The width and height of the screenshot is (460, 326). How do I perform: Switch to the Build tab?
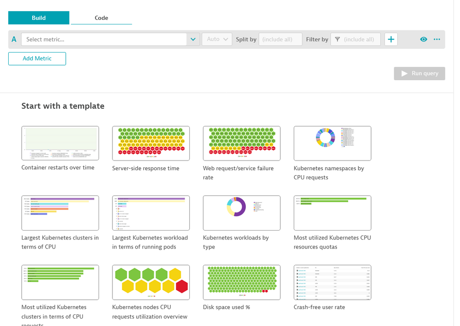coord(39,18)
